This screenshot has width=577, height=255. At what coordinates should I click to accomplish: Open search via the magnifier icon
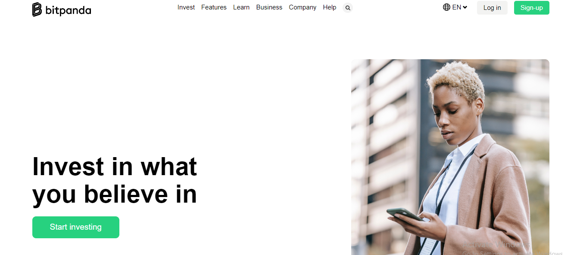click(348, 8)
